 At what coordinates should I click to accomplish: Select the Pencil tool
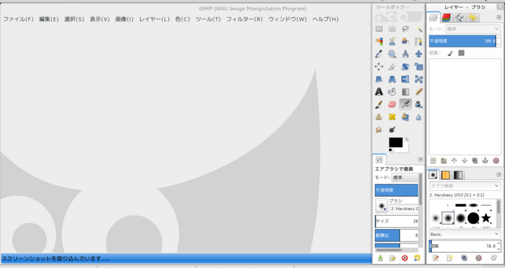(419, 92)
